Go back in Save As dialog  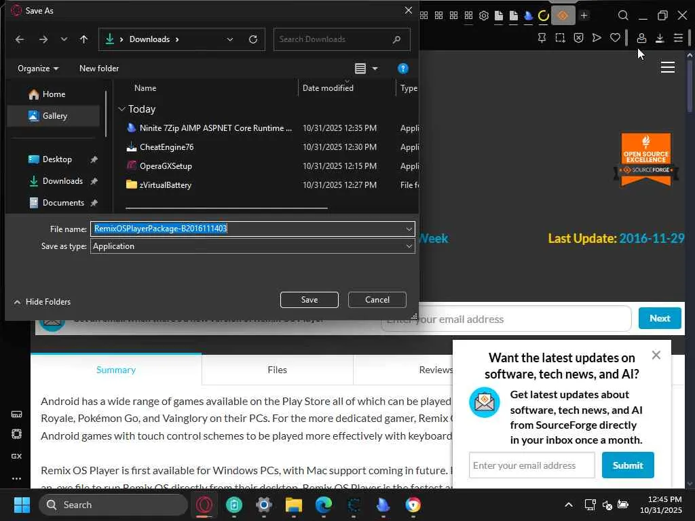coord(20,39)
